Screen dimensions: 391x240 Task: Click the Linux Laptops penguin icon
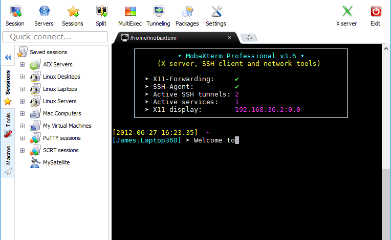tap(35, 89)
